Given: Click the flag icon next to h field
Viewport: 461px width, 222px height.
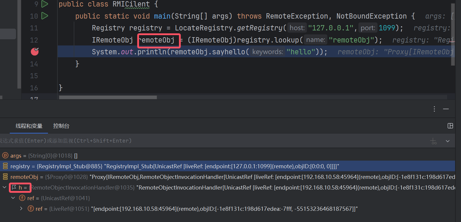Looking at the screenshot, I should tap(14, 187).
